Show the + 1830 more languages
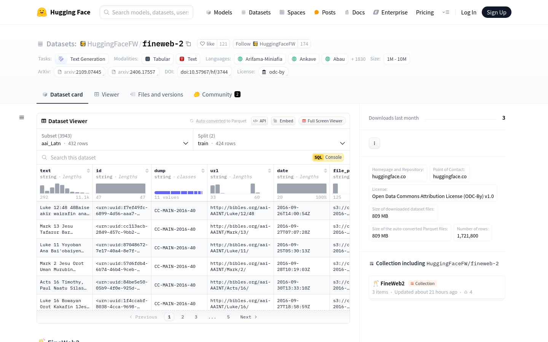Screen dimensions: 548x342 [x=358, y=59]
